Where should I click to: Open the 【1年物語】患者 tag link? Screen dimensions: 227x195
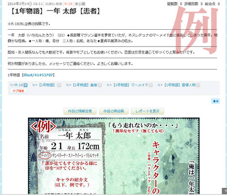[x=84, y=85]
